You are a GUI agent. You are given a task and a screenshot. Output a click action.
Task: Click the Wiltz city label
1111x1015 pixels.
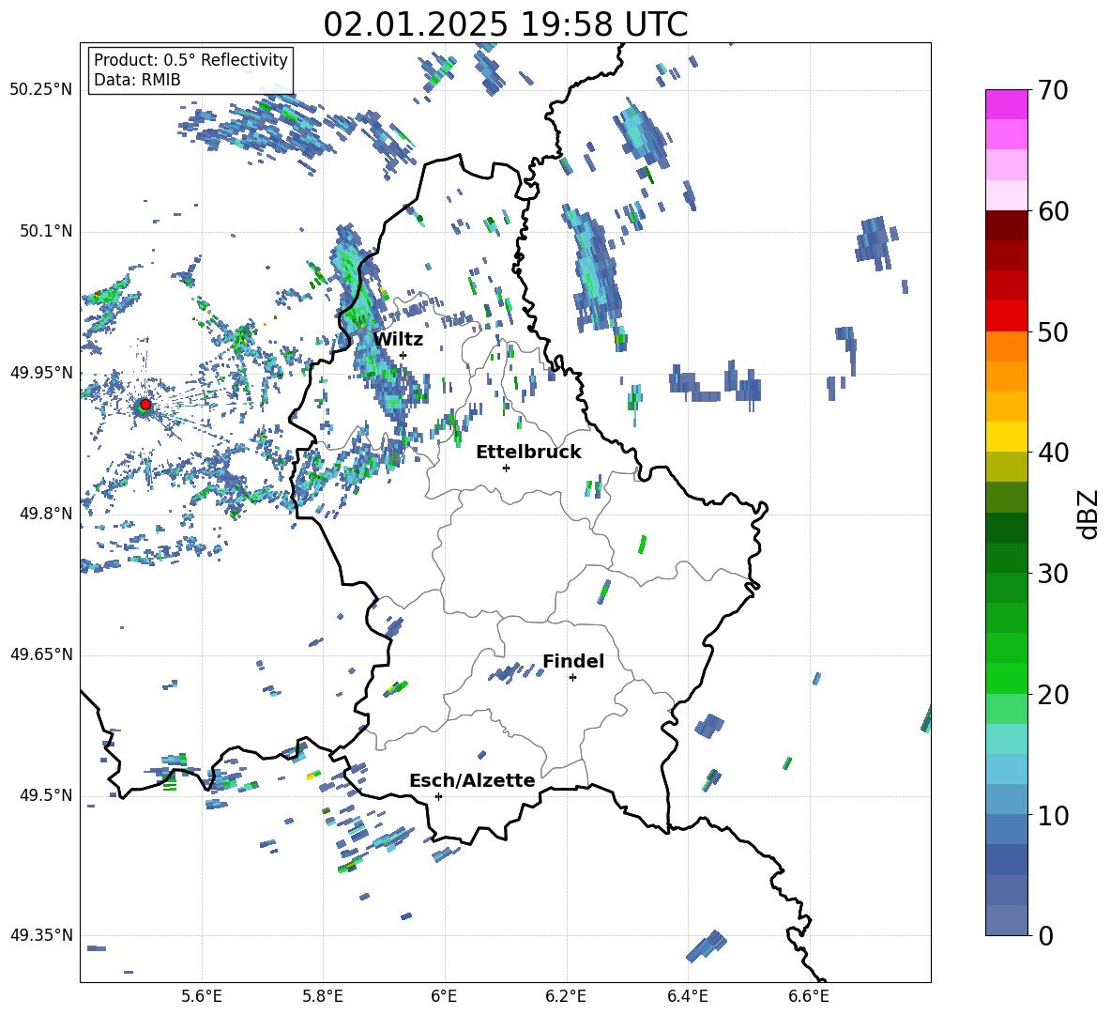398,339
